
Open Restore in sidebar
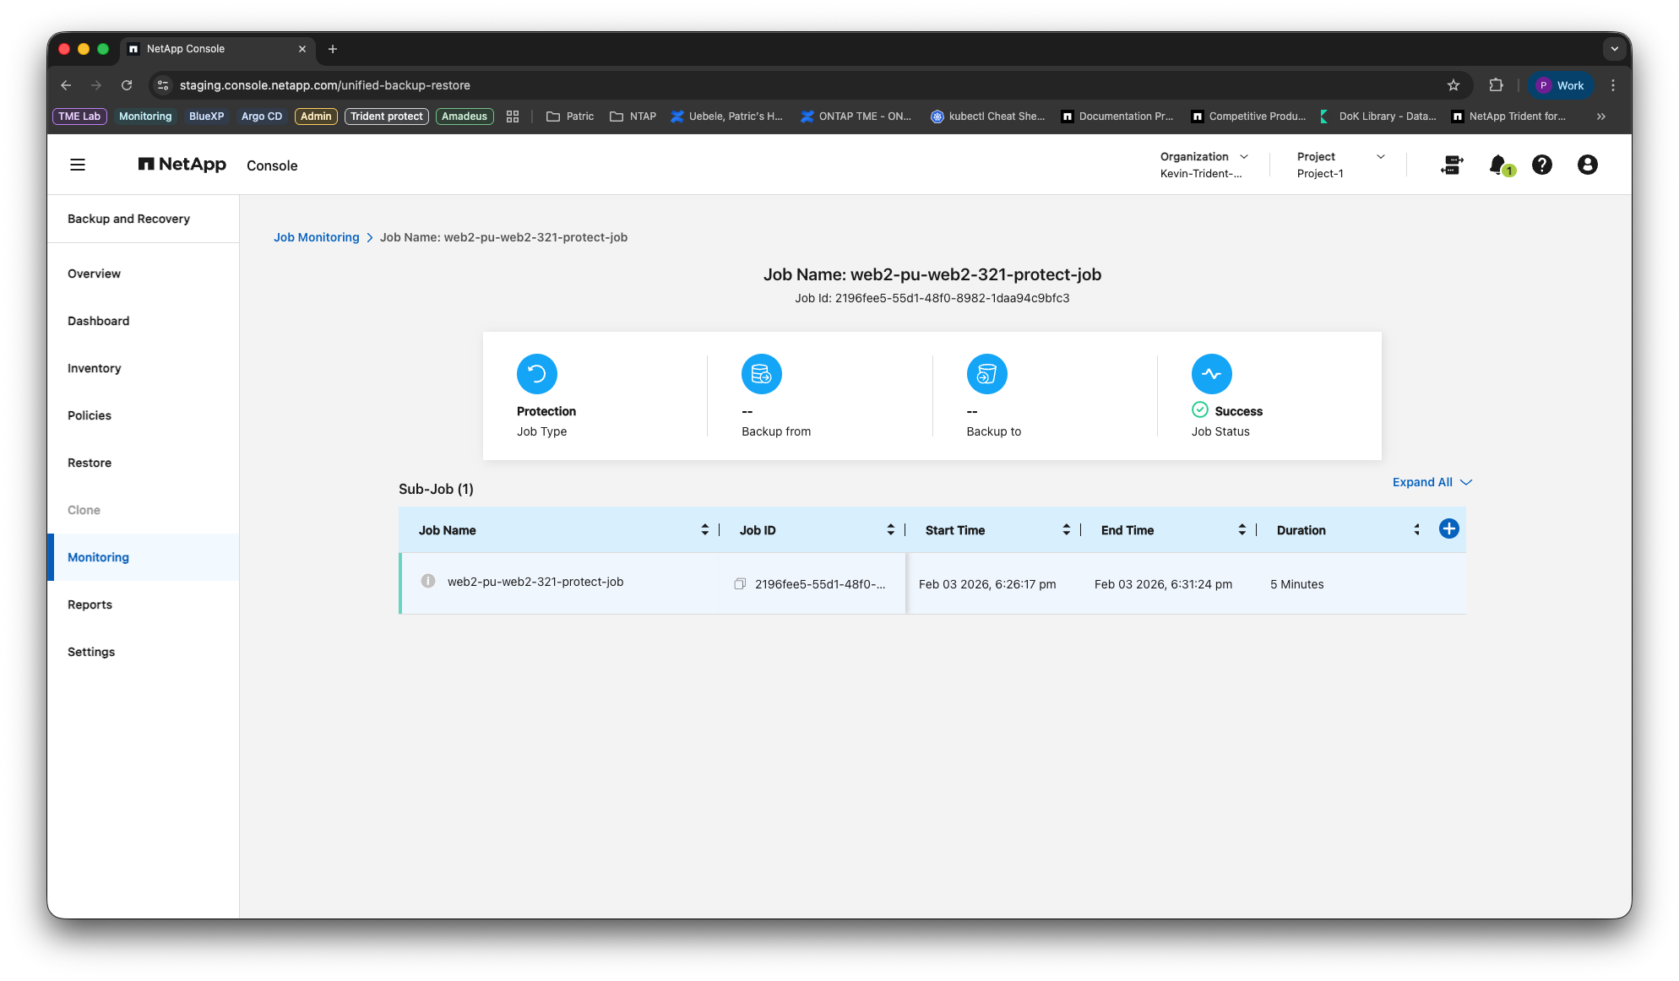[x=90, y=463]
